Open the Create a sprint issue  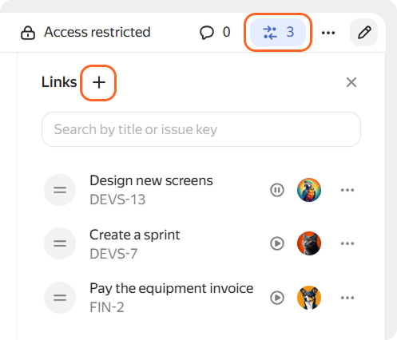(x=135, y=235)
